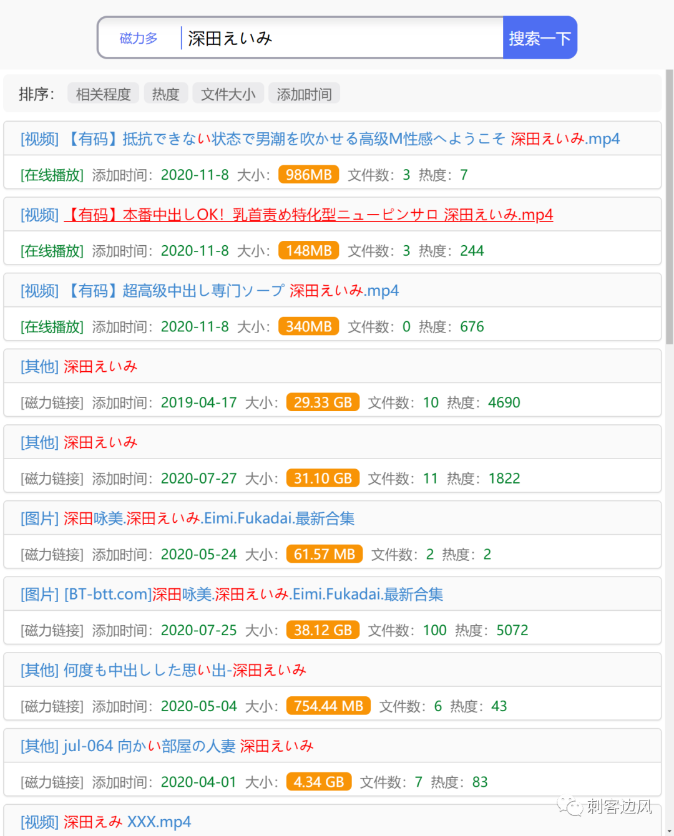Click the 热度 value 676
The image size is (674, 836).
pos(472,327)
